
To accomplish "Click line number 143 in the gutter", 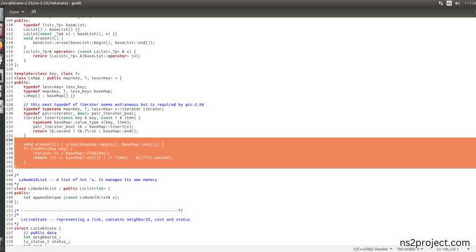I will [9, 171].
